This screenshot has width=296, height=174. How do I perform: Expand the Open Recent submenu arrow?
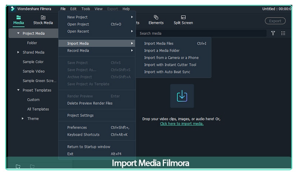coord(132,31)
